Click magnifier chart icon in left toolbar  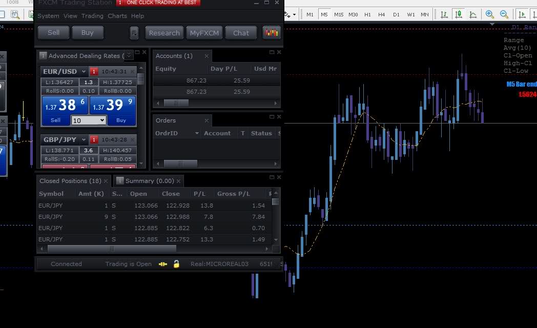click(x=15, y=14)
